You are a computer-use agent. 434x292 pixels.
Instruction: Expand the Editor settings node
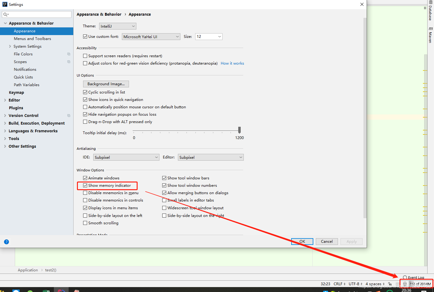[5, 100]
